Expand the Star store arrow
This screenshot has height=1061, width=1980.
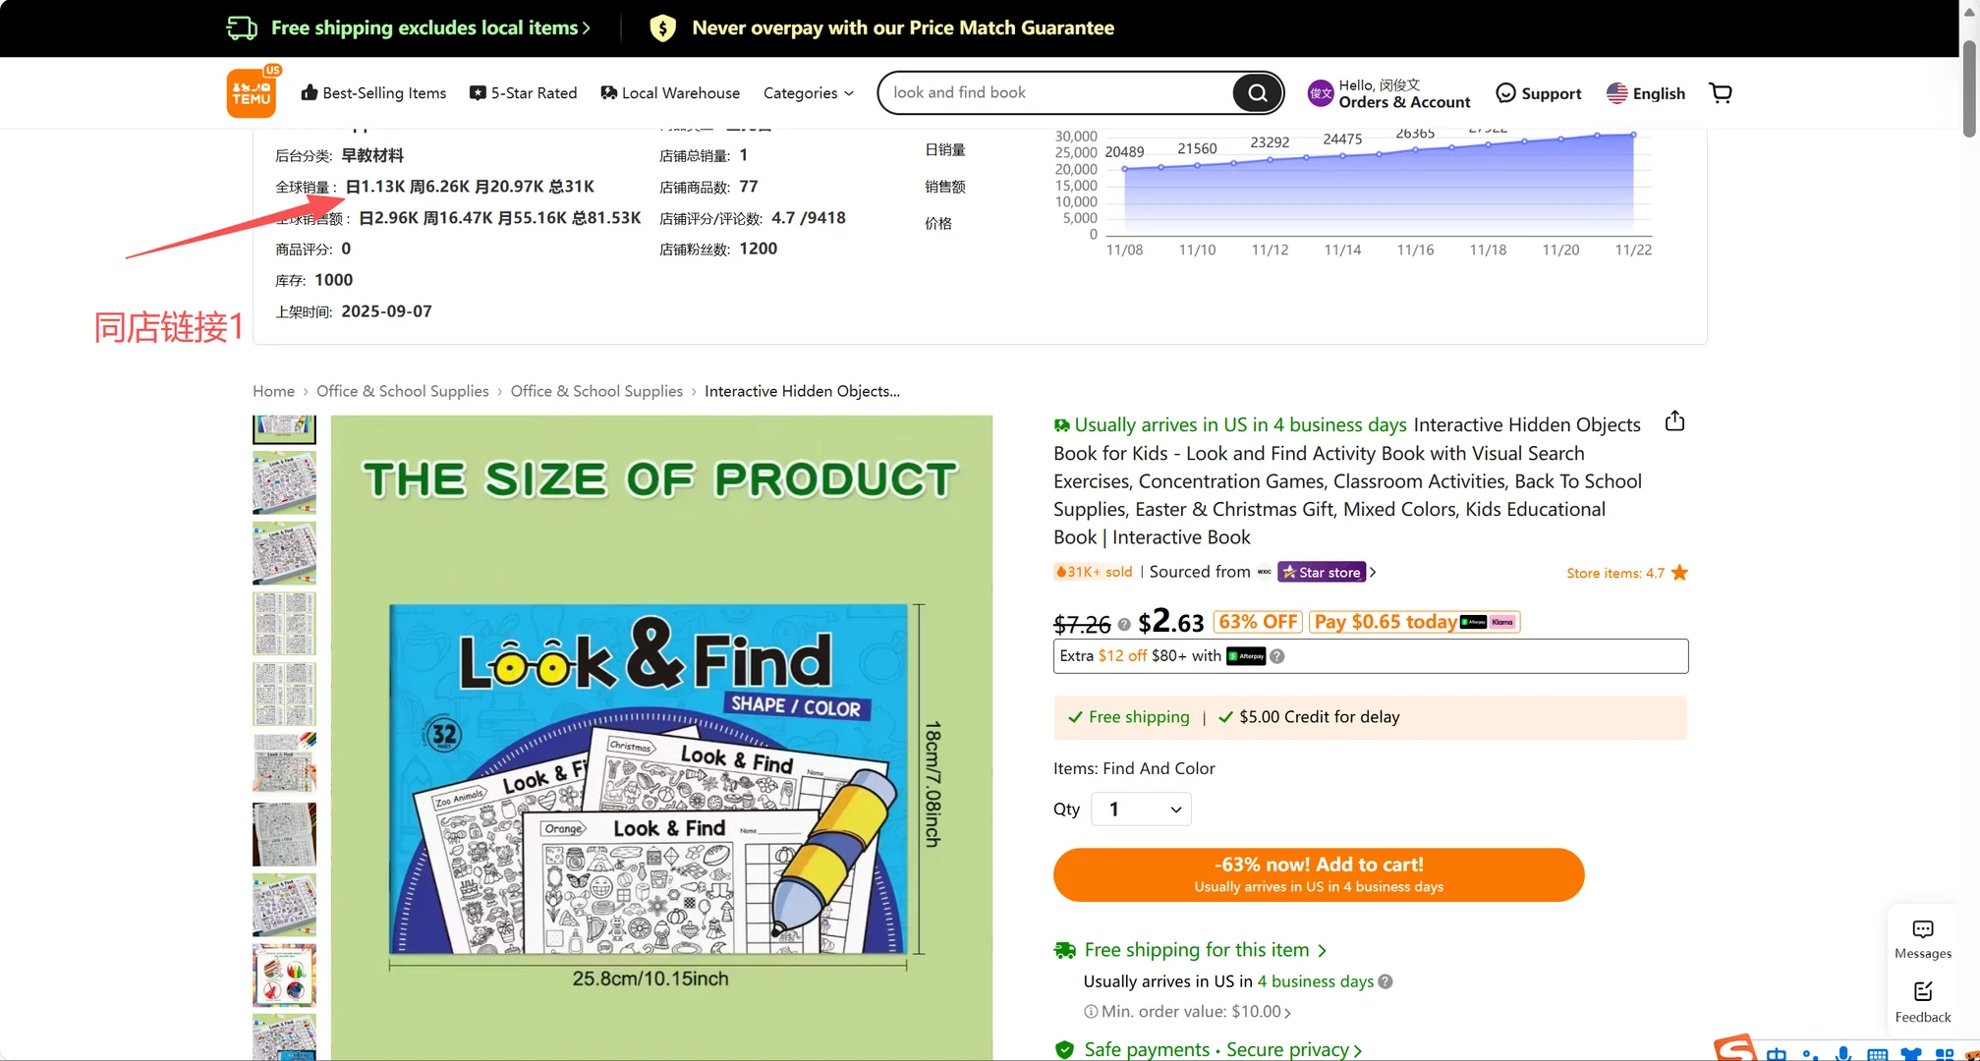[x=1373, y=572]
